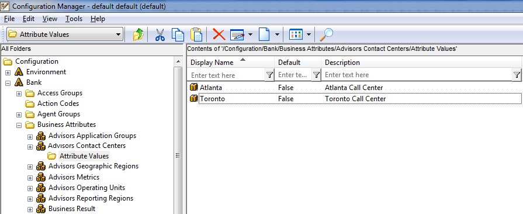Image resolution: width=523 pixels, height=214 pixels.
Task: Click the Up One Level folder icon
Action: coord(138,34)
